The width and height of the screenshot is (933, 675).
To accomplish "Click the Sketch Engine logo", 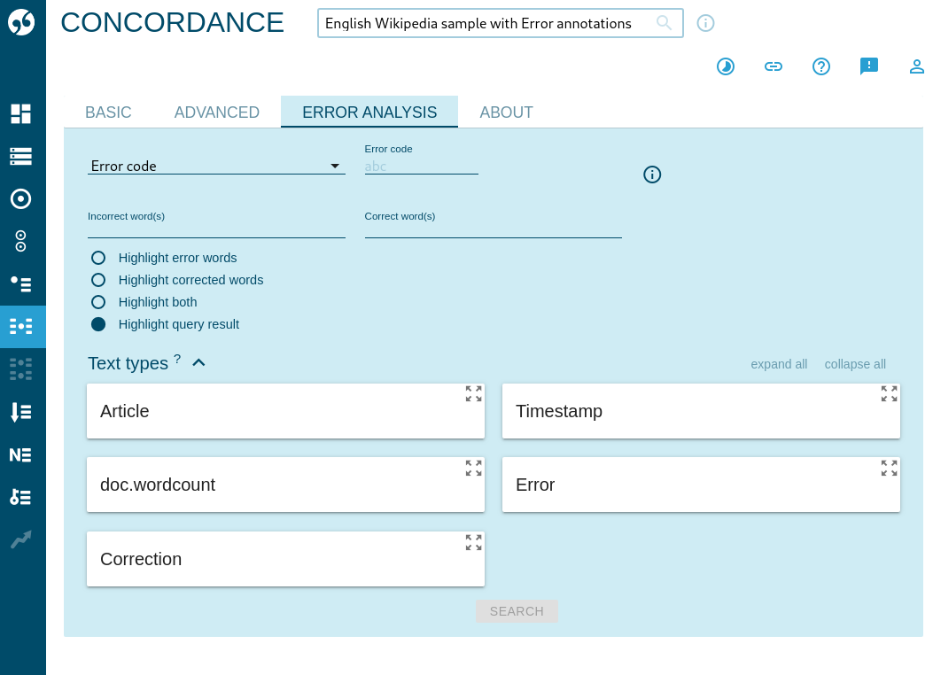I will point(21,22).
